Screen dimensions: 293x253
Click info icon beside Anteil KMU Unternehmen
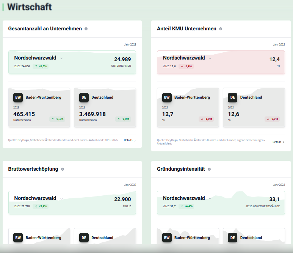click(x=221, y=29)
